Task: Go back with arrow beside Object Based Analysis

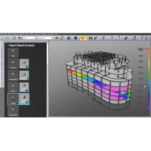Action: (x=7, y=46)
